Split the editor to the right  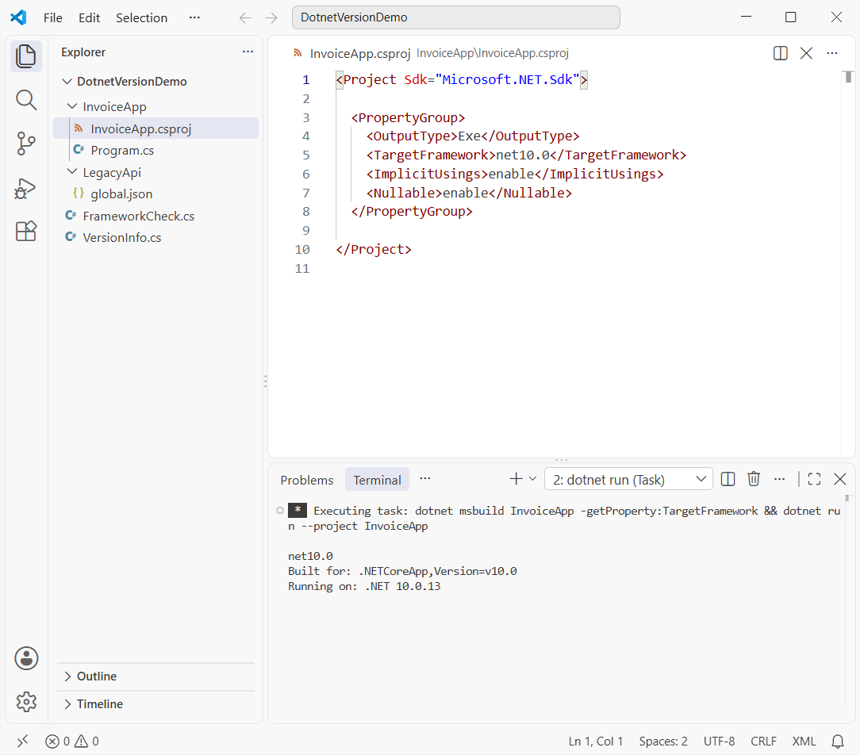tap(780, 53)
